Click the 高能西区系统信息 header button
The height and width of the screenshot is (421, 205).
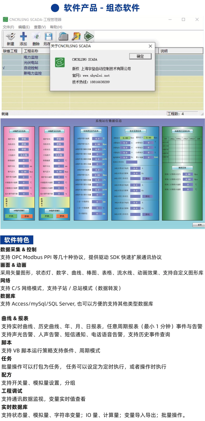pyautogui.click(x=182, y=131)
